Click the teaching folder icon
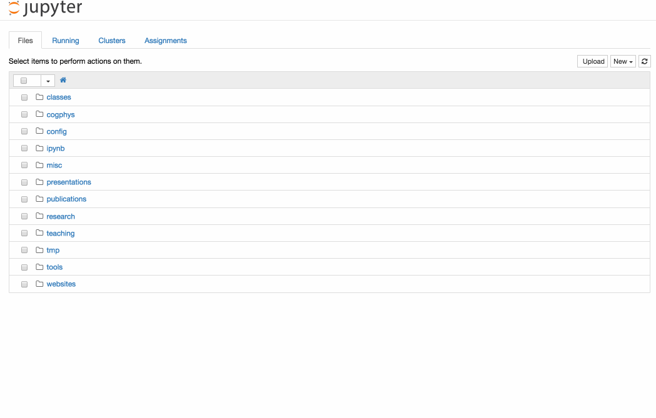Image resolution: width=656 pixels, height=418 pixels. tap(39, 233)
